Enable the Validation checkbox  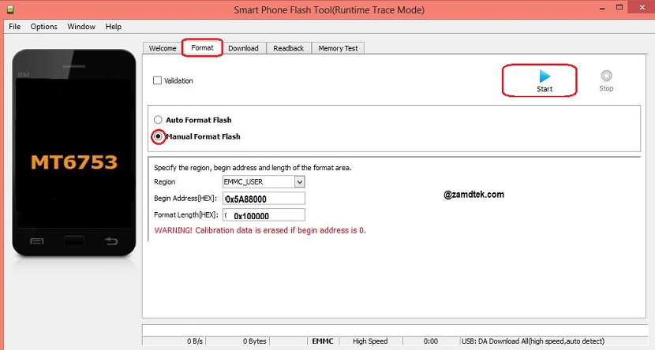[158, 80]
